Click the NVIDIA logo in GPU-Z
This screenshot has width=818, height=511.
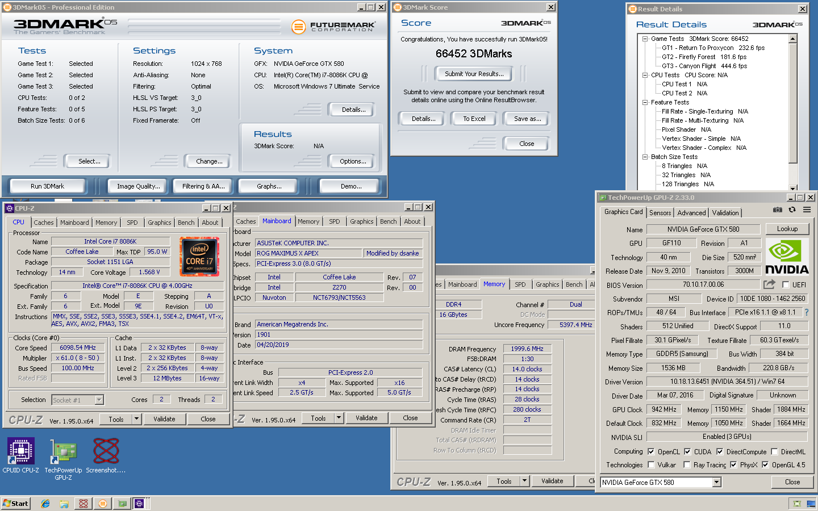[x=787, y=257]
